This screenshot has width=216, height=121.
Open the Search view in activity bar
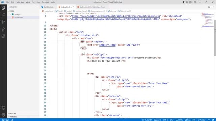3,15
